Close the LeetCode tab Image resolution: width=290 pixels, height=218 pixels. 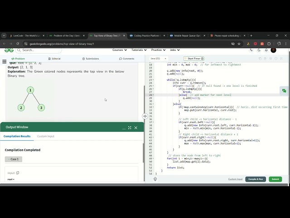point(43,35)
